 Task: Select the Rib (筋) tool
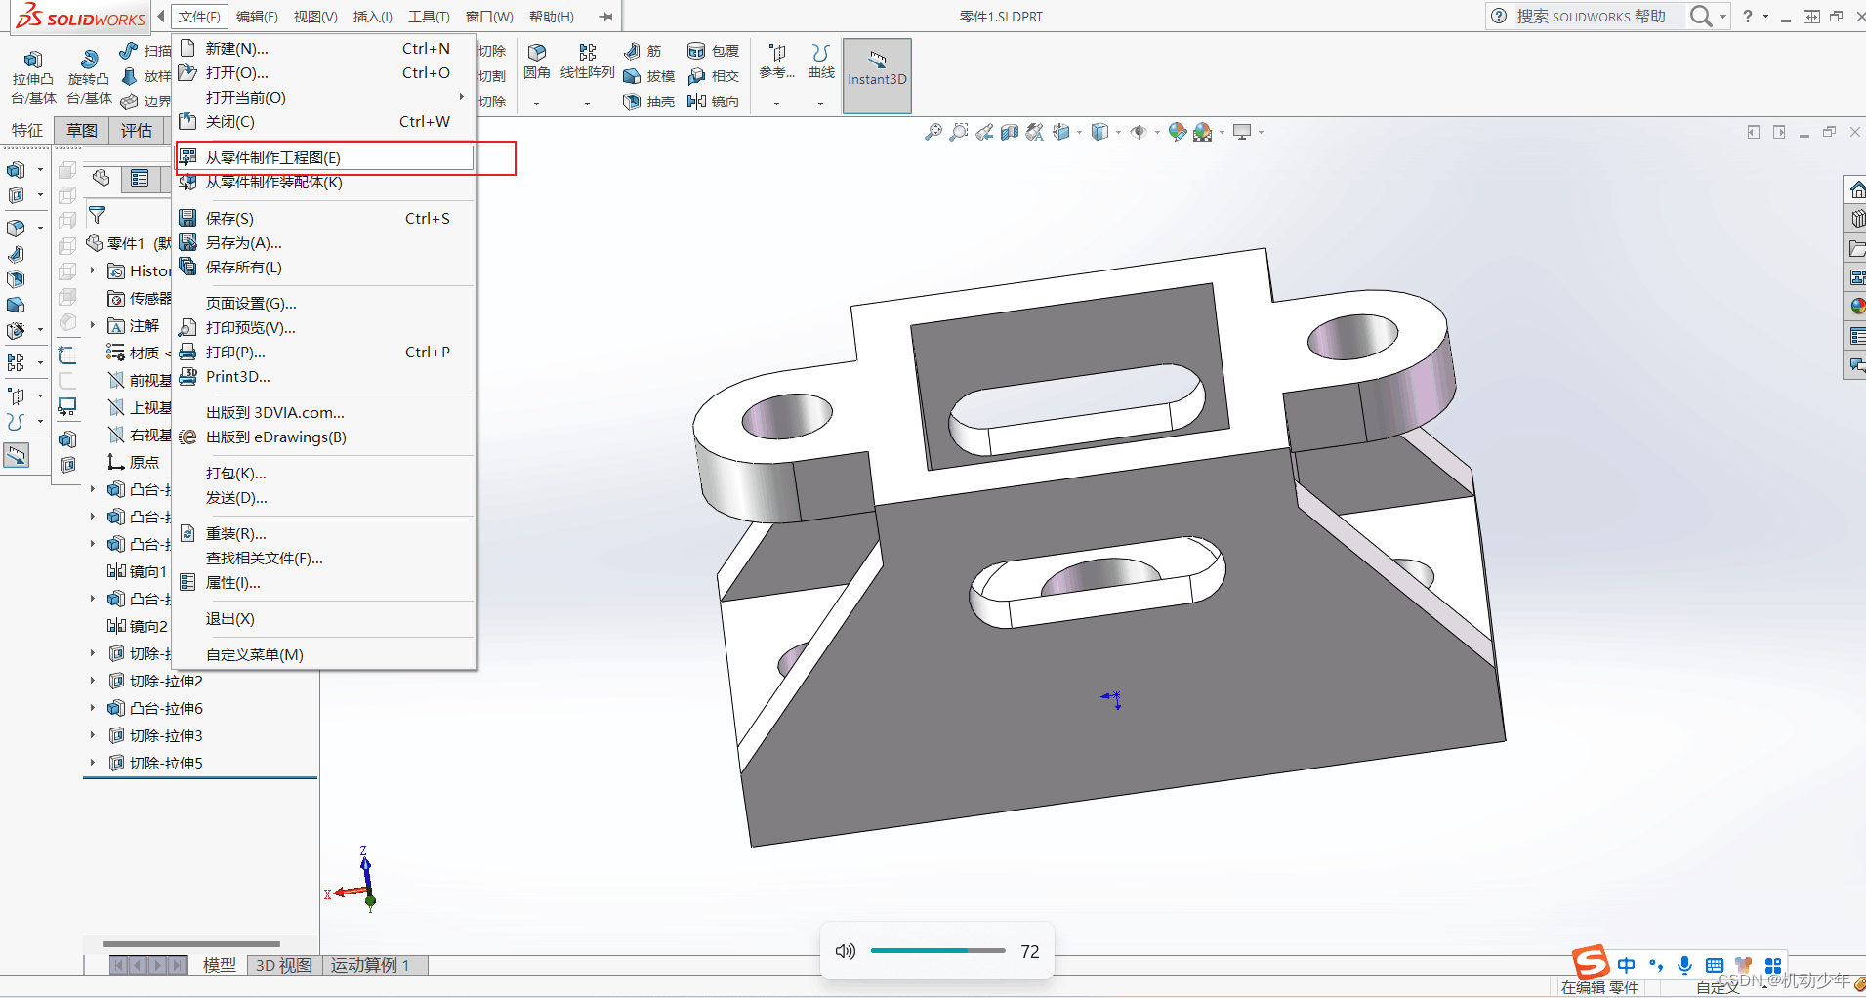[643, 51]
